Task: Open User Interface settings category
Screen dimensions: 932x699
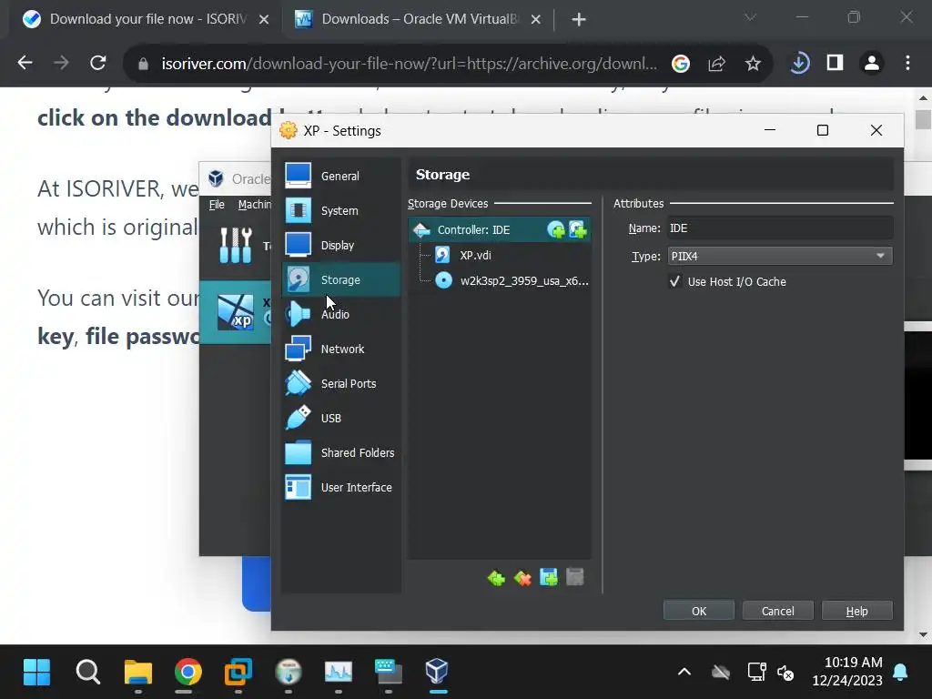Action: [340, 487]
